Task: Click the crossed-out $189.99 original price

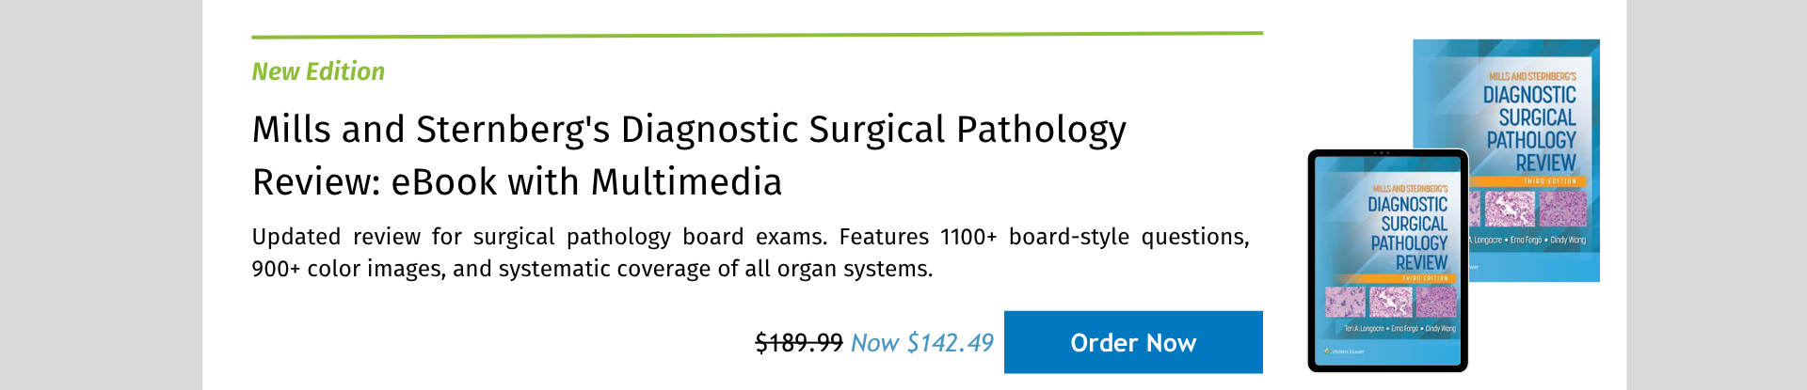Action: (799, 343)
